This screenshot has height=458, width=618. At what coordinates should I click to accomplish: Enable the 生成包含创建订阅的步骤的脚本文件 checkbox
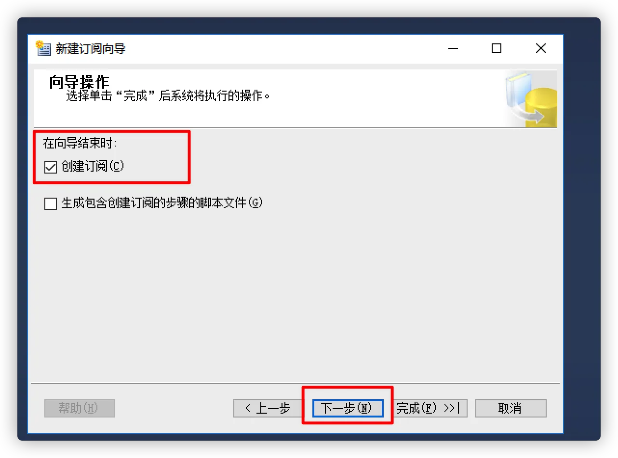(51, 204)
